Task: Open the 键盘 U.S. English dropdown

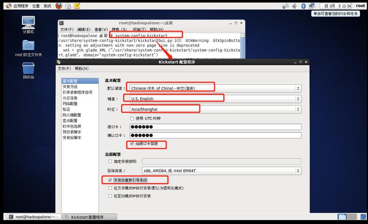Action: coord(215,99)
